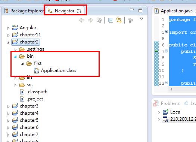Expand the lib folder
Screen dimensions: 196x142
[15, 78]
